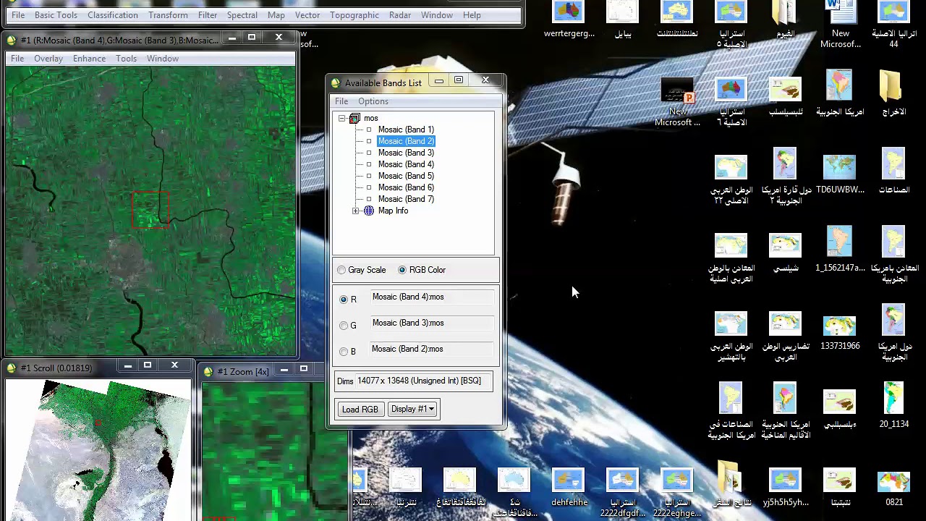The width and height of the screenshot is (926, 521).
Task: Open the ENVI Help menu
Action: pos(472,14)
